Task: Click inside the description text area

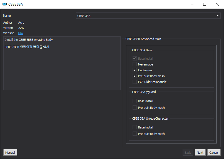Action: pyautogui.click(x=62, y=63)
